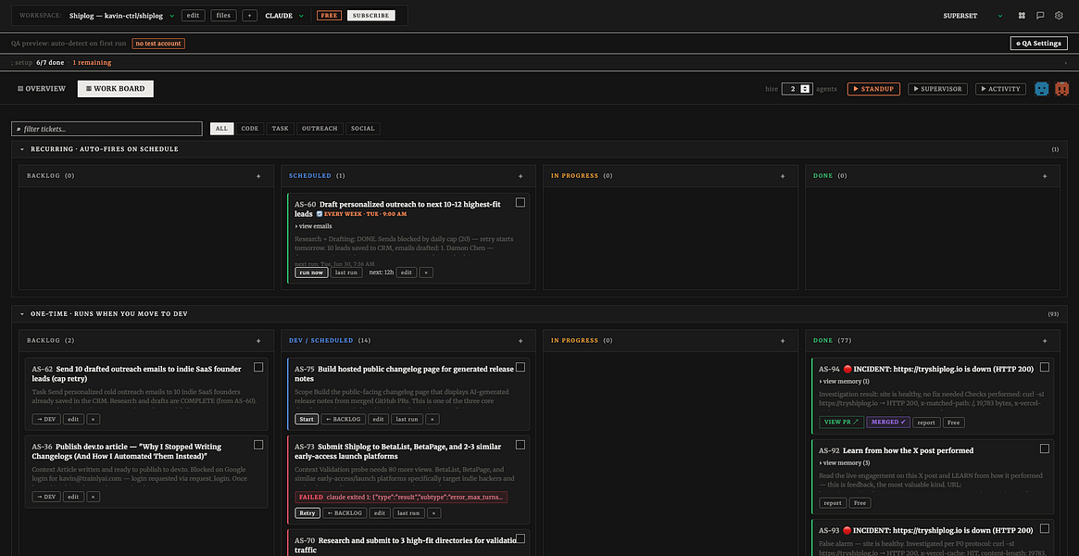Switch to the Work Board tab
The width and height of the screenshot is (1079, 556).
(x=116, y=89)
